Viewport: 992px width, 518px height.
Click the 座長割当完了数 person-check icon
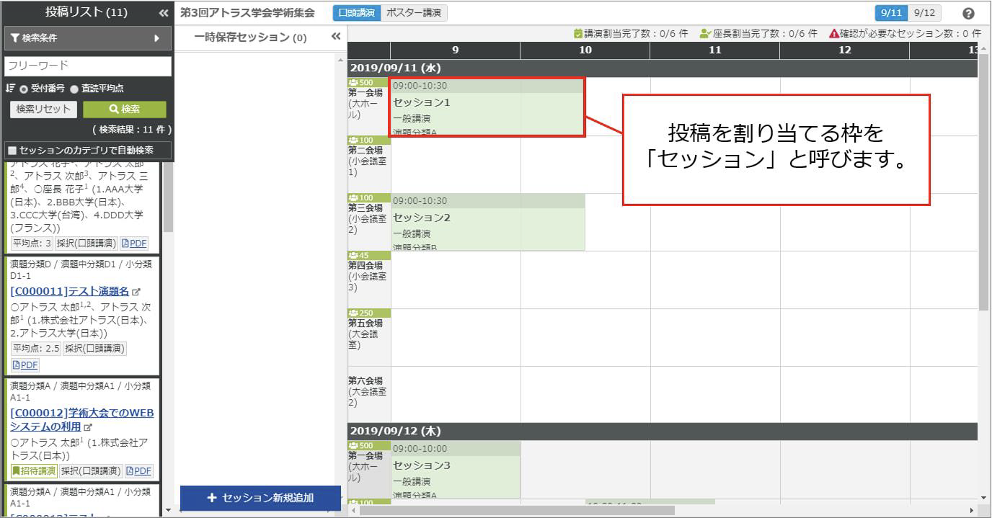705,33
